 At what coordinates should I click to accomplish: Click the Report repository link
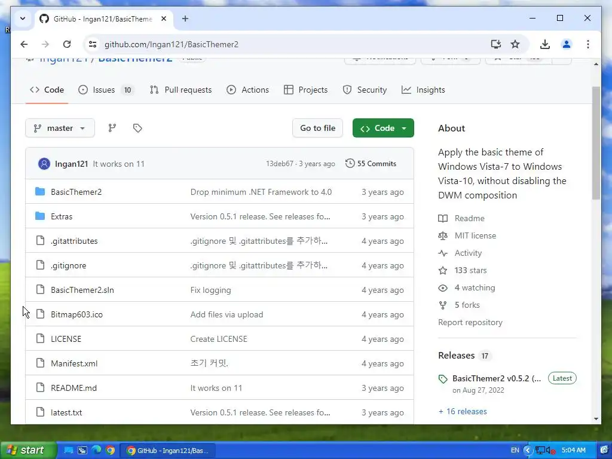pos(470,322)
